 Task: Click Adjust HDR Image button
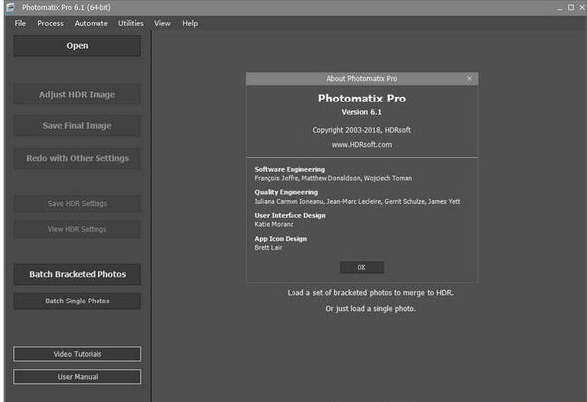pos(78,94)
